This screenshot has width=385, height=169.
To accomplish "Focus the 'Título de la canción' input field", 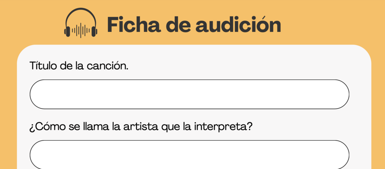I will click(189, 94).
